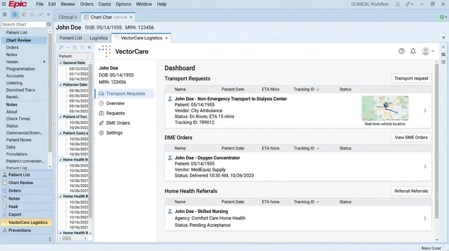Open the VectorCare help question-mark icon
Image resolution: width=449 pixels, height=251 pixels.
coord(402,51)
